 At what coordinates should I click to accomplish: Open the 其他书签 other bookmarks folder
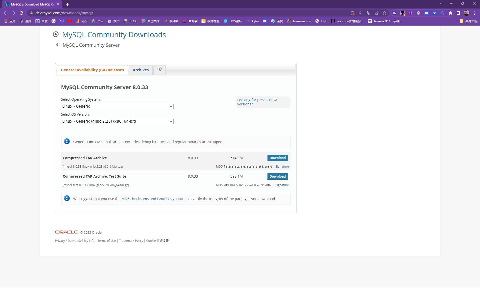pyautogui.click(x=469, y=21)
